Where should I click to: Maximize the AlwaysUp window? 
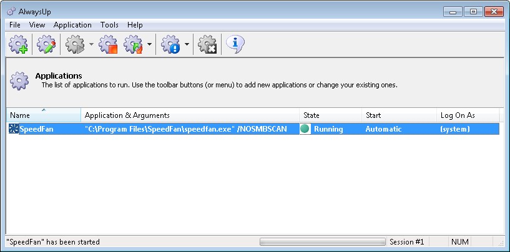tap(473, 12)
